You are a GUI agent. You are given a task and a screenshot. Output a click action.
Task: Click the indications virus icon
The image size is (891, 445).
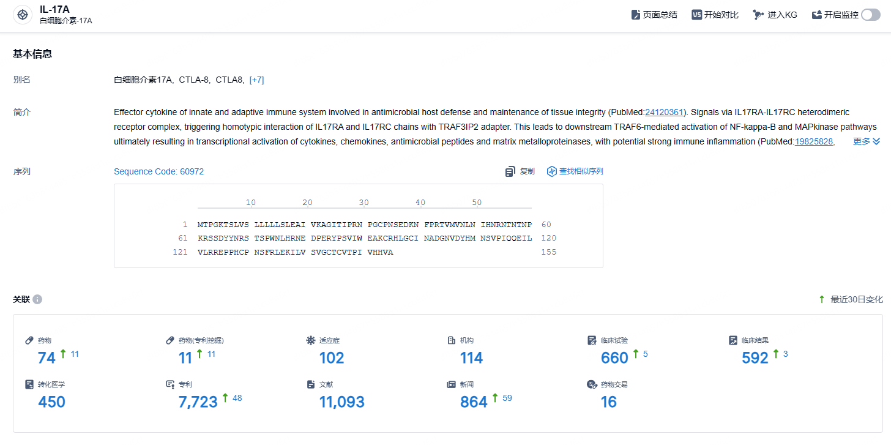click(x=310, y=340)
